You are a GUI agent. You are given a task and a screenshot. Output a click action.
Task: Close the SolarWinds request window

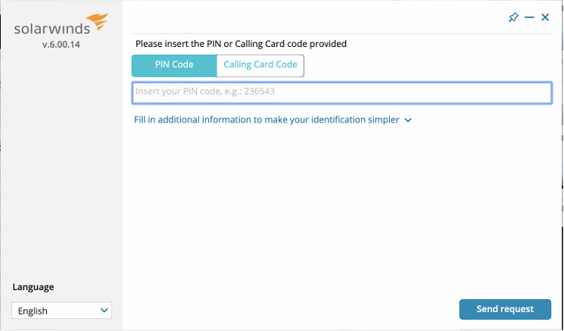point(545,17)
